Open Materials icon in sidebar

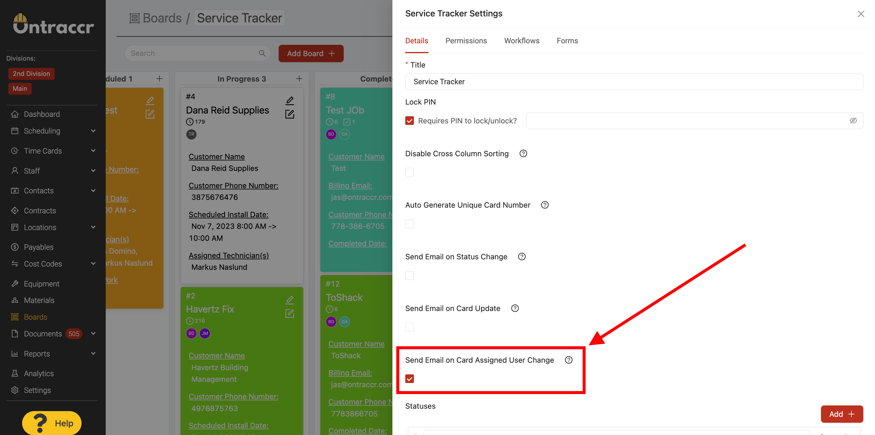pyautogui.click(x=15, y=301)
